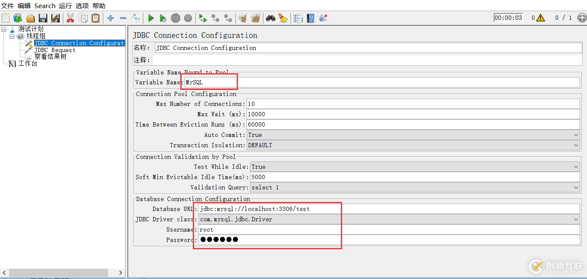The image size is (587, 279).
Task: Expand all nodes with plus icon
Action: 111,18
